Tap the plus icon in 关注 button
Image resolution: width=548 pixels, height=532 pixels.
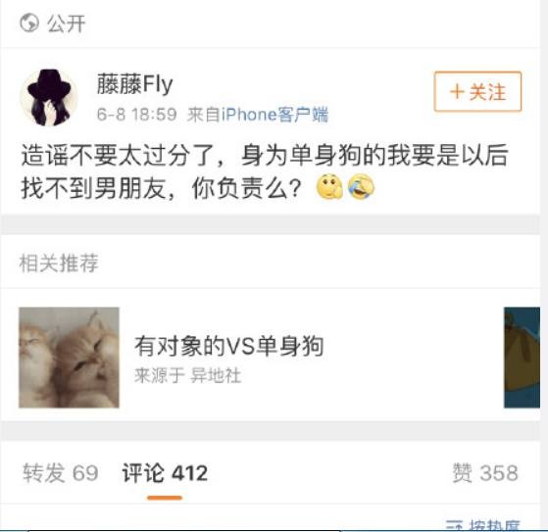click(x=457, y=92)
